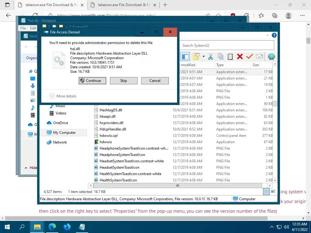This screenshot has width=311, height=233.
Task: Click the Windows Start button
Action: click(7, 227)
